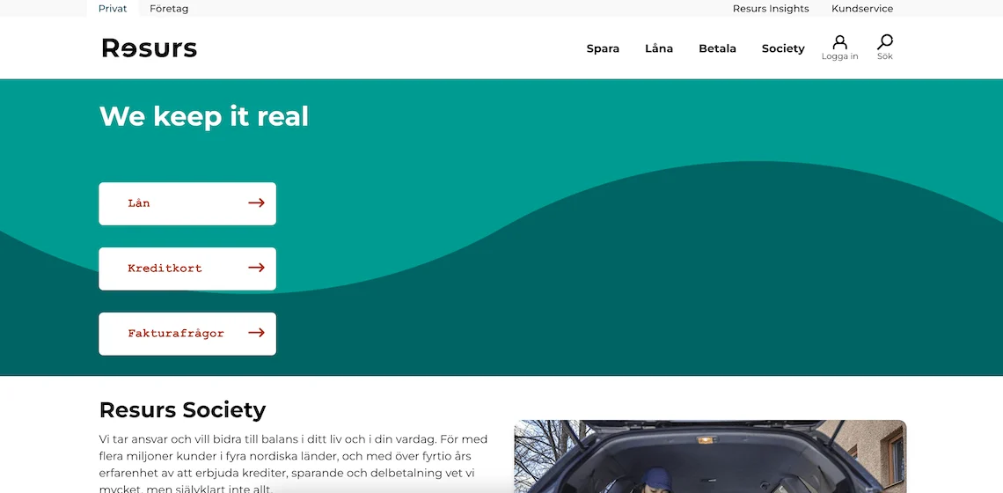Select the Fakturafrågor label text

point(176,333)
